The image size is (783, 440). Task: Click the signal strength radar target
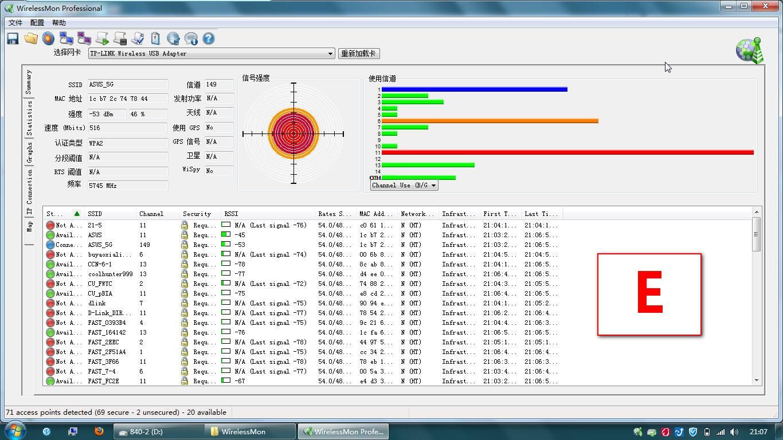pos(293,134)
